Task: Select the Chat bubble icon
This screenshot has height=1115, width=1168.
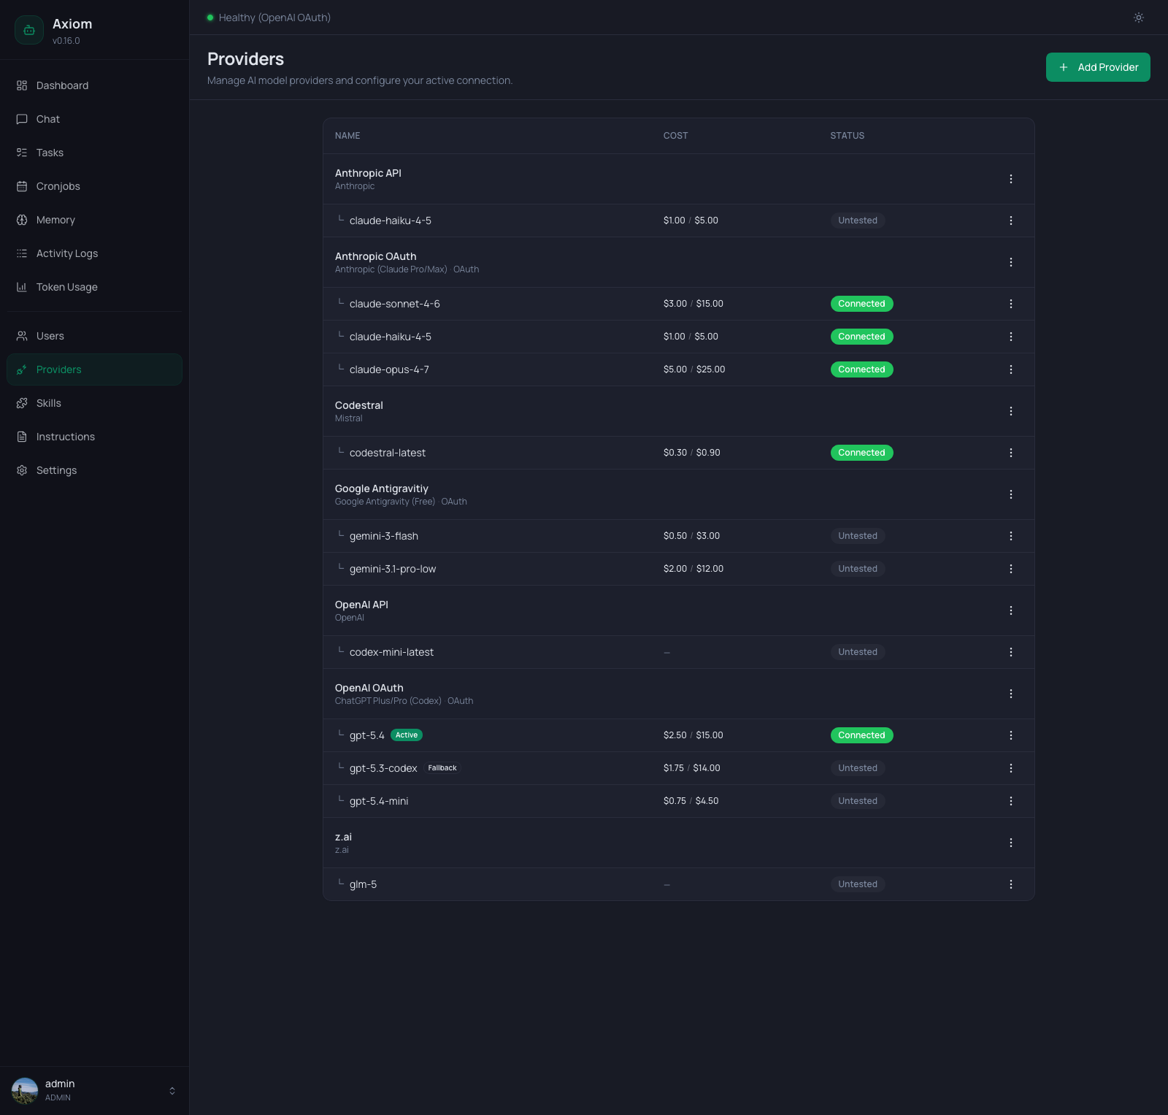Action: pos(22,119)
